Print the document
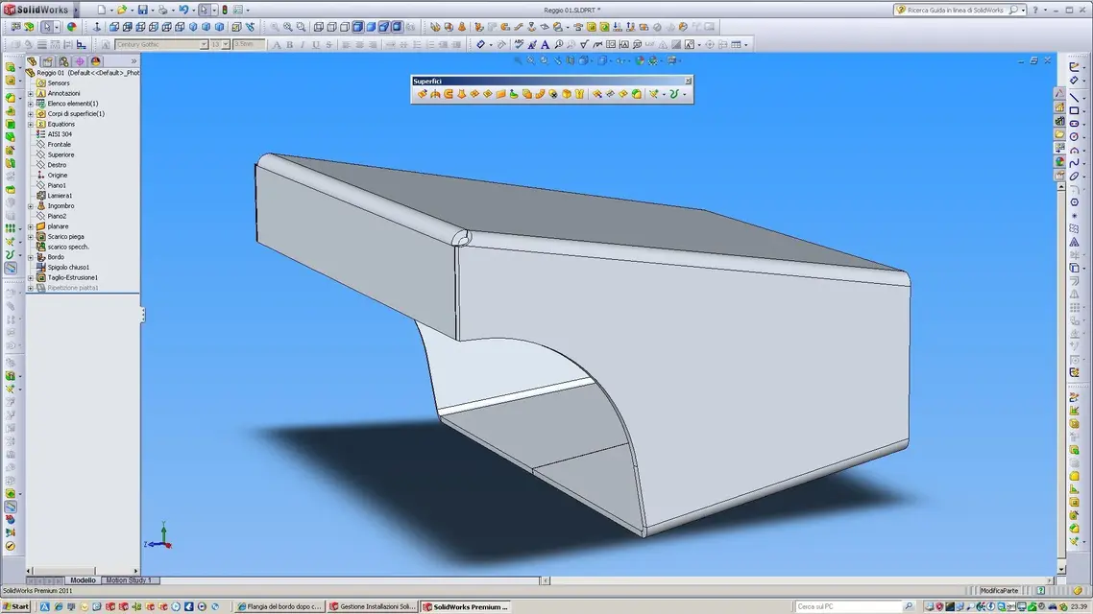 pos(162,10)
